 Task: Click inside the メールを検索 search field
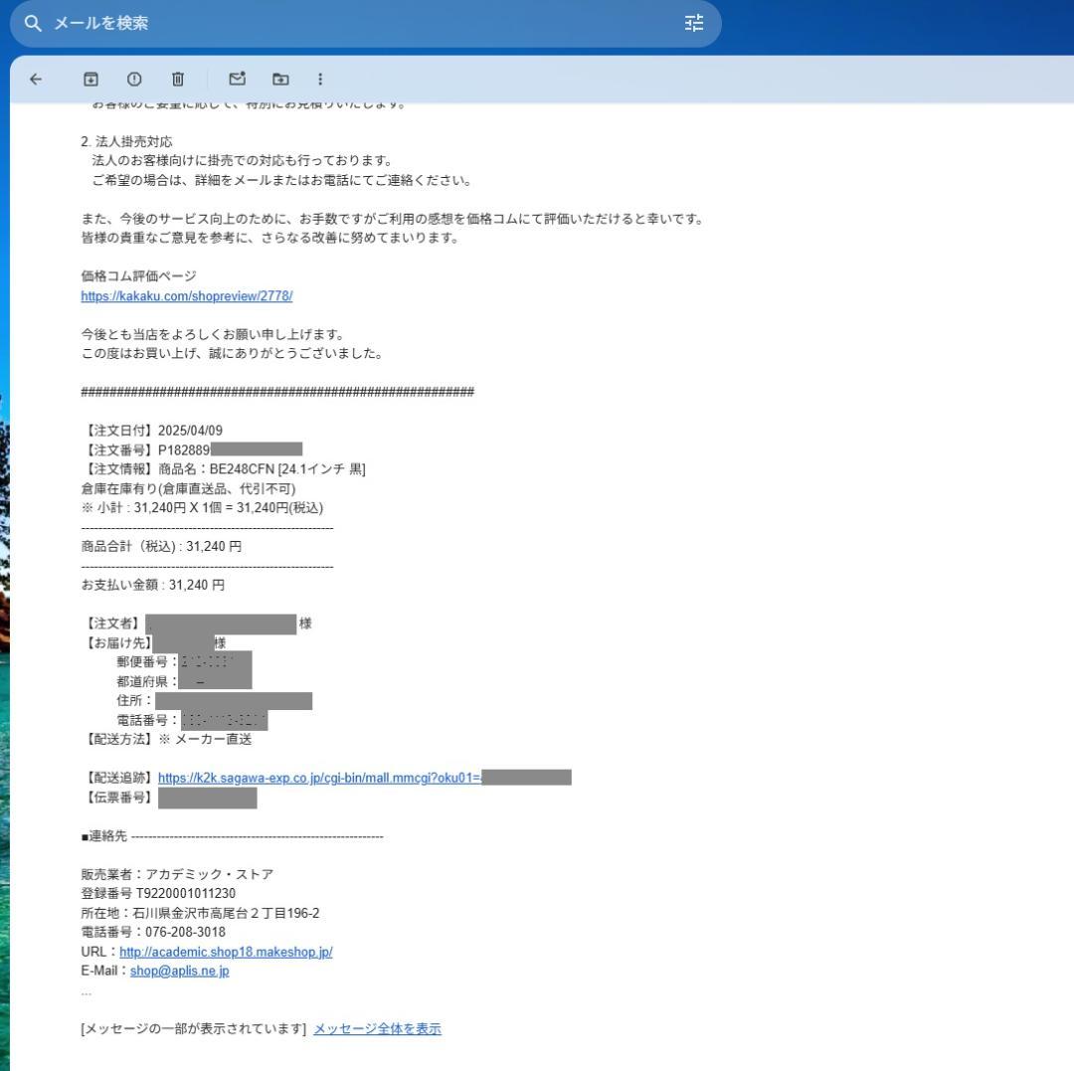298,23
